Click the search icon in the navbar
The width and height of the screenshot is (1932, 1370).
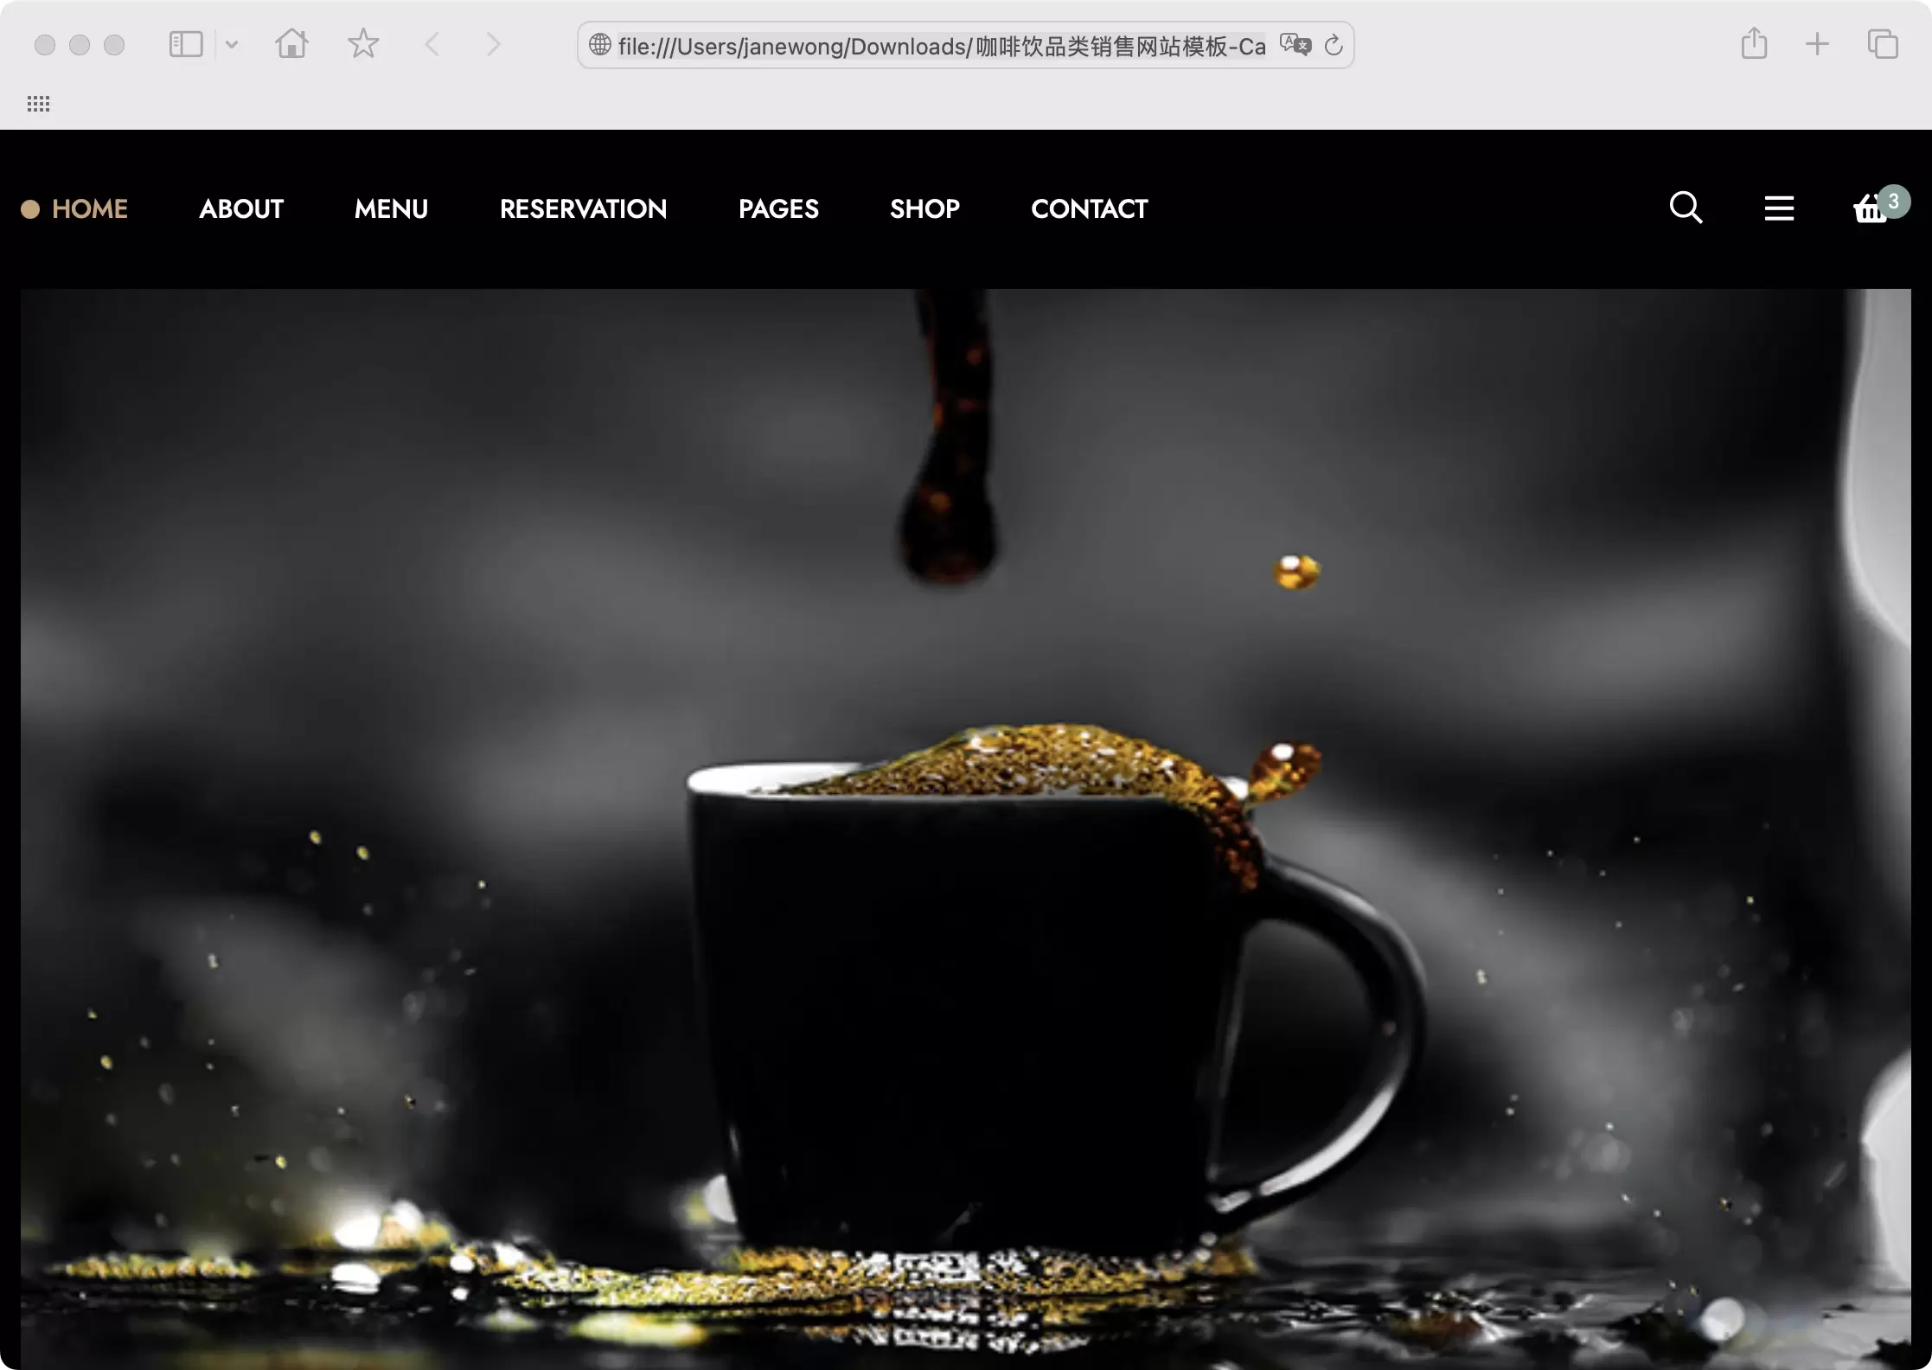coord(1686,208)
